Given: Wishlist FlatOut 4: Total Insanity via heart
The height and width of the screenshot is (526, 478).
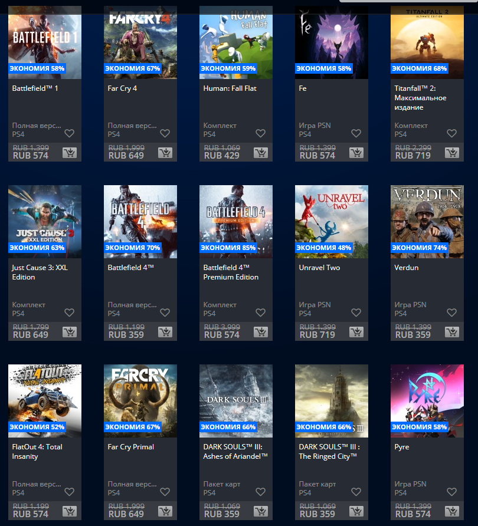Looking at the screenshot, I should 69,492.
